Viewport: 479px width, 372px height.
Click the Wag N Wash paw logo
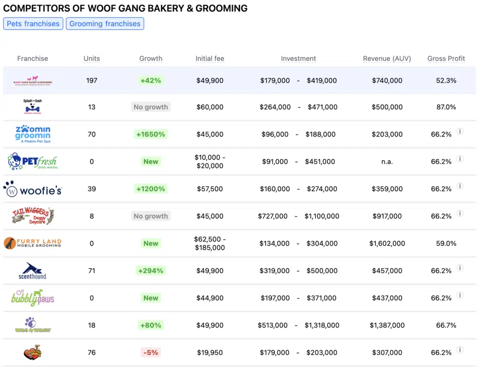tap(32, 325)
